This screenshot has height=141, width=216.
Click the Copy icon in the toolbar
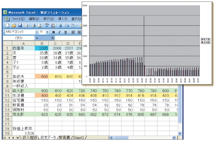[66, 25]
